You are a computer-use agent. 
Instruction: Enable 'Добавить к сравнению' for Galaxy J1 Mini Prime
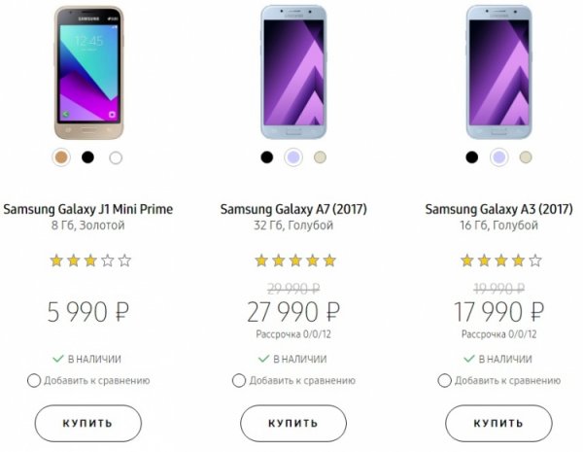(35, 380)
